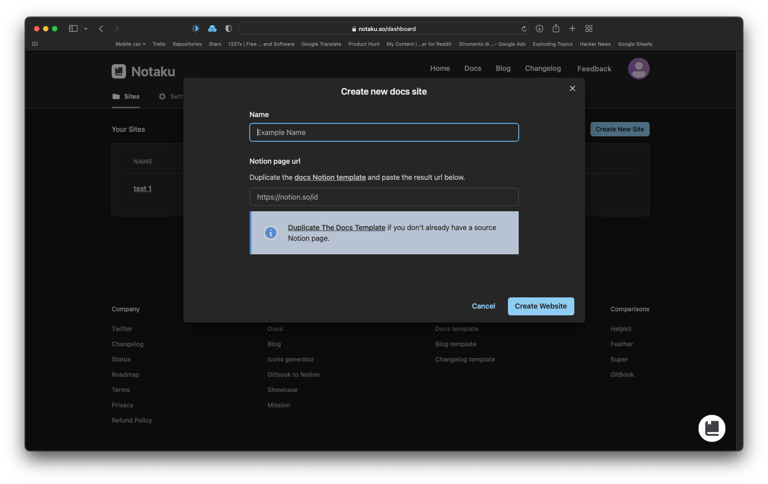Open the Changelog navigation item

coord(542,68)
